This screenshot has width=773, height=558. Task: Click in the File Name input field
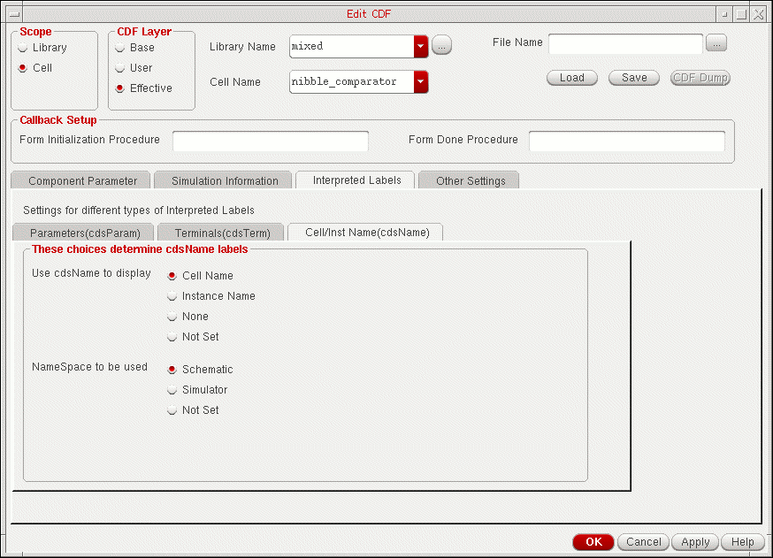(x=625, y=43)
